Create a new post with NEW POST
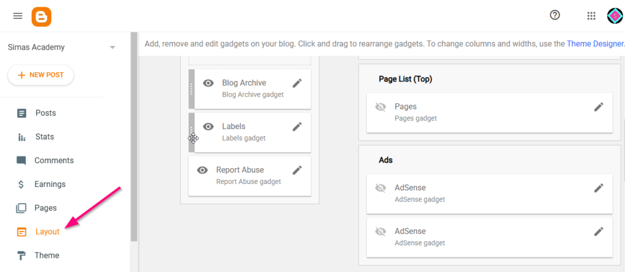 pos(41,75)
